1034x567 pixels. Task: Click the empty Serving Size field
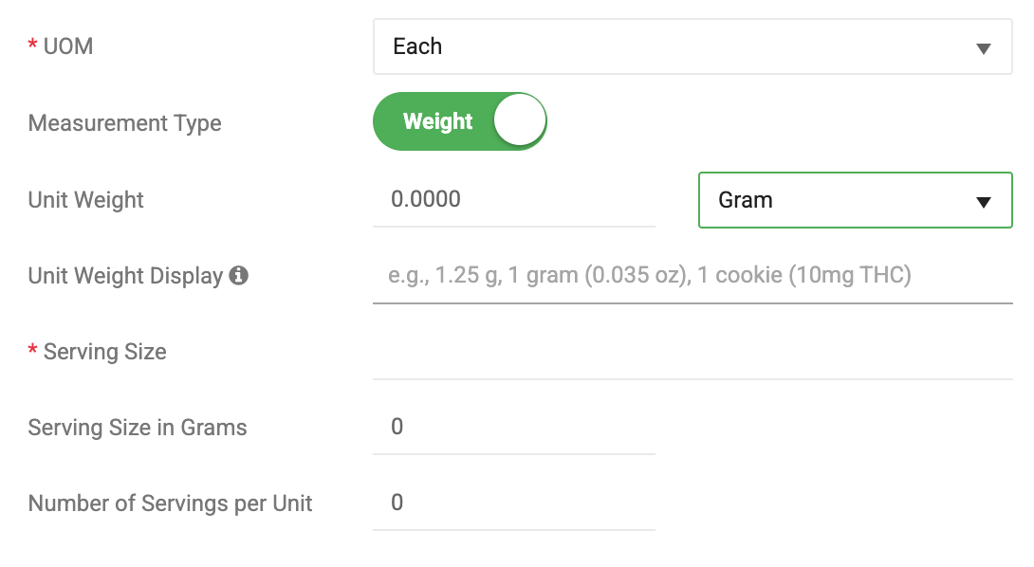click(x=692, y=353)
